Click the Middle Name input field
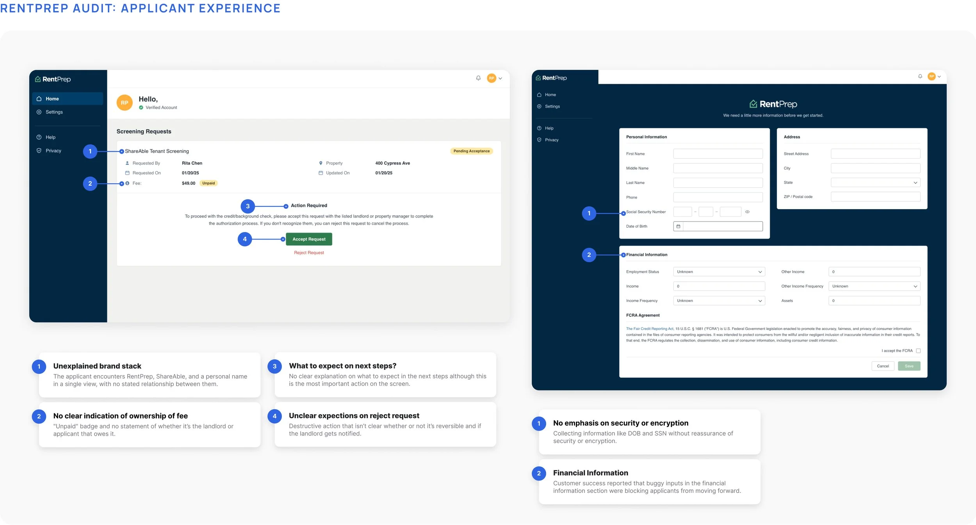 pyautogui.click(x=718, y=168)
